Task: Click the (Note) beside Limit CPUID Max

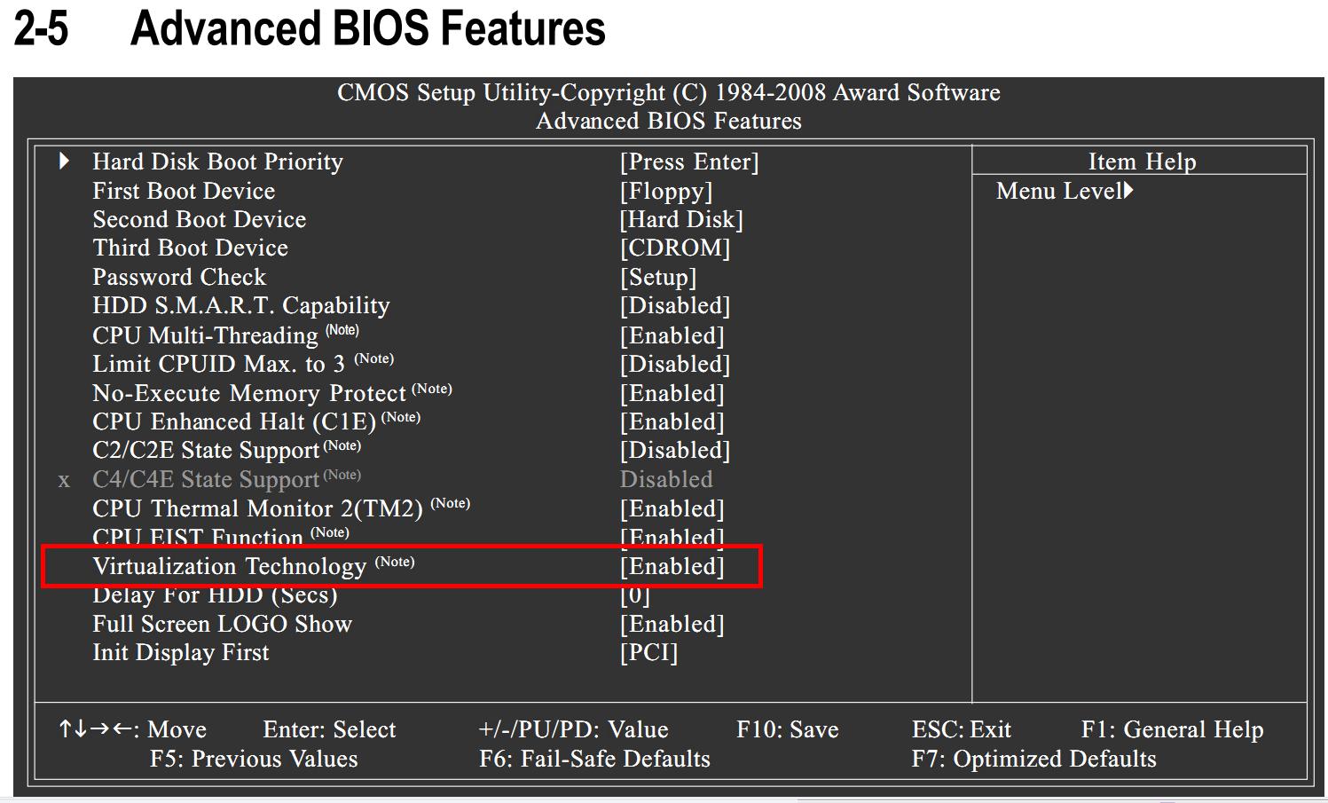Action: click(373, 358)
